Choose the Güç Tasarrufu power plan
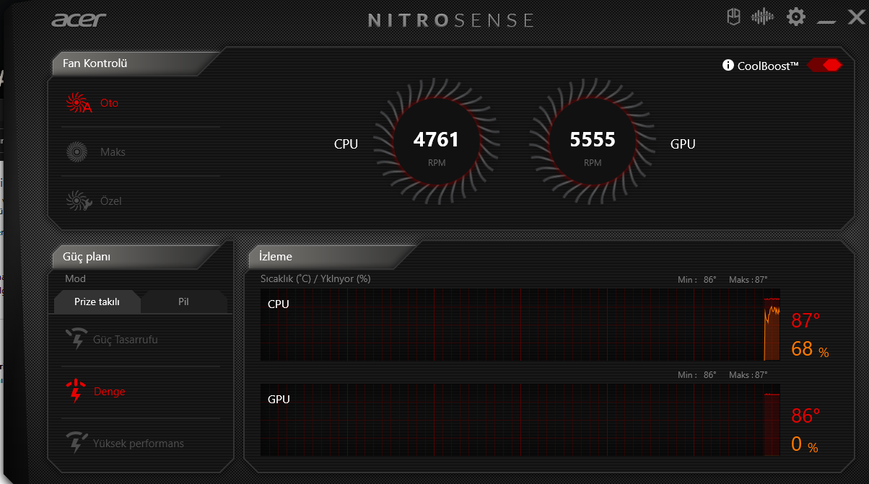869x484 pixels. (141, 339)
